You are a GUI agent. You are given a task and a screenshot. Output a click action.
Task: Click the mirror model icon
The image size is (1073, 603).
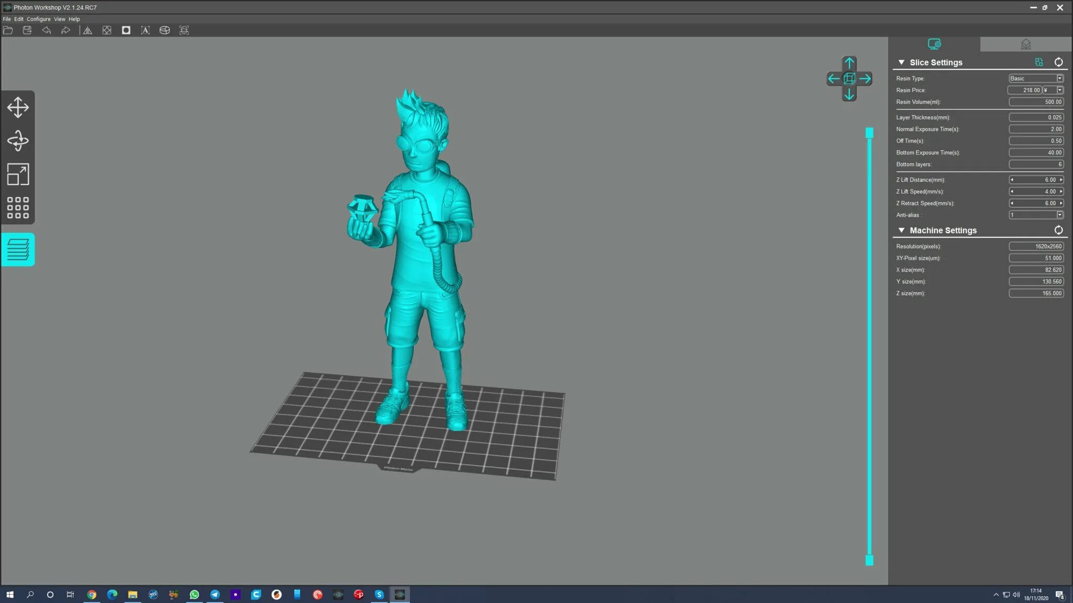coord(87,30)
